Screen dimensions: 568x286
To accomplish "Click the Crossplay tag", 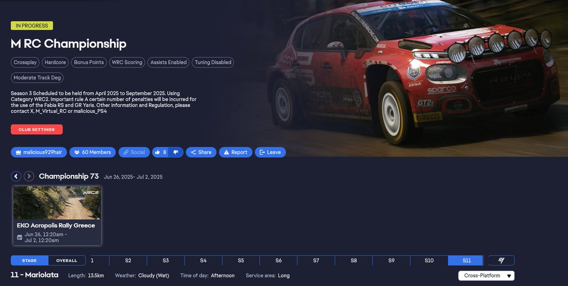I will coord(25,62).
